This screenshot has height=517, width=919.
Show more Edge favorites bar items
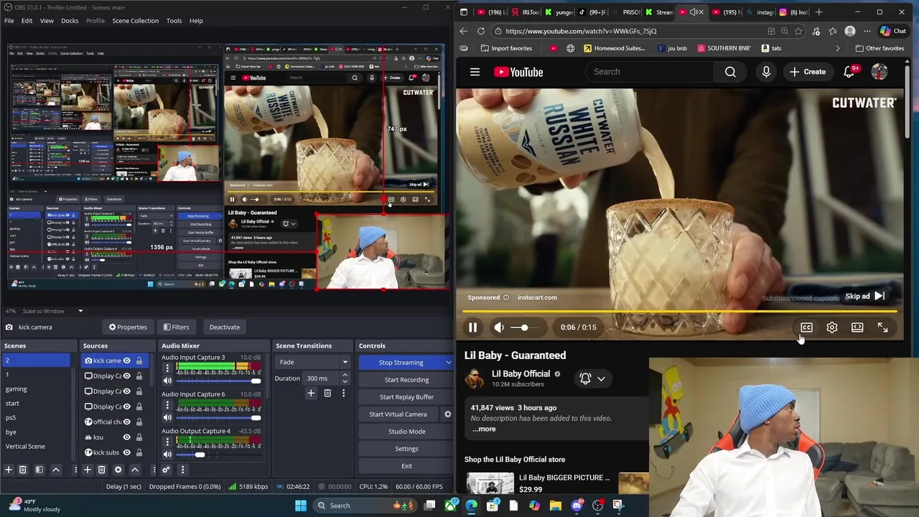838,48
